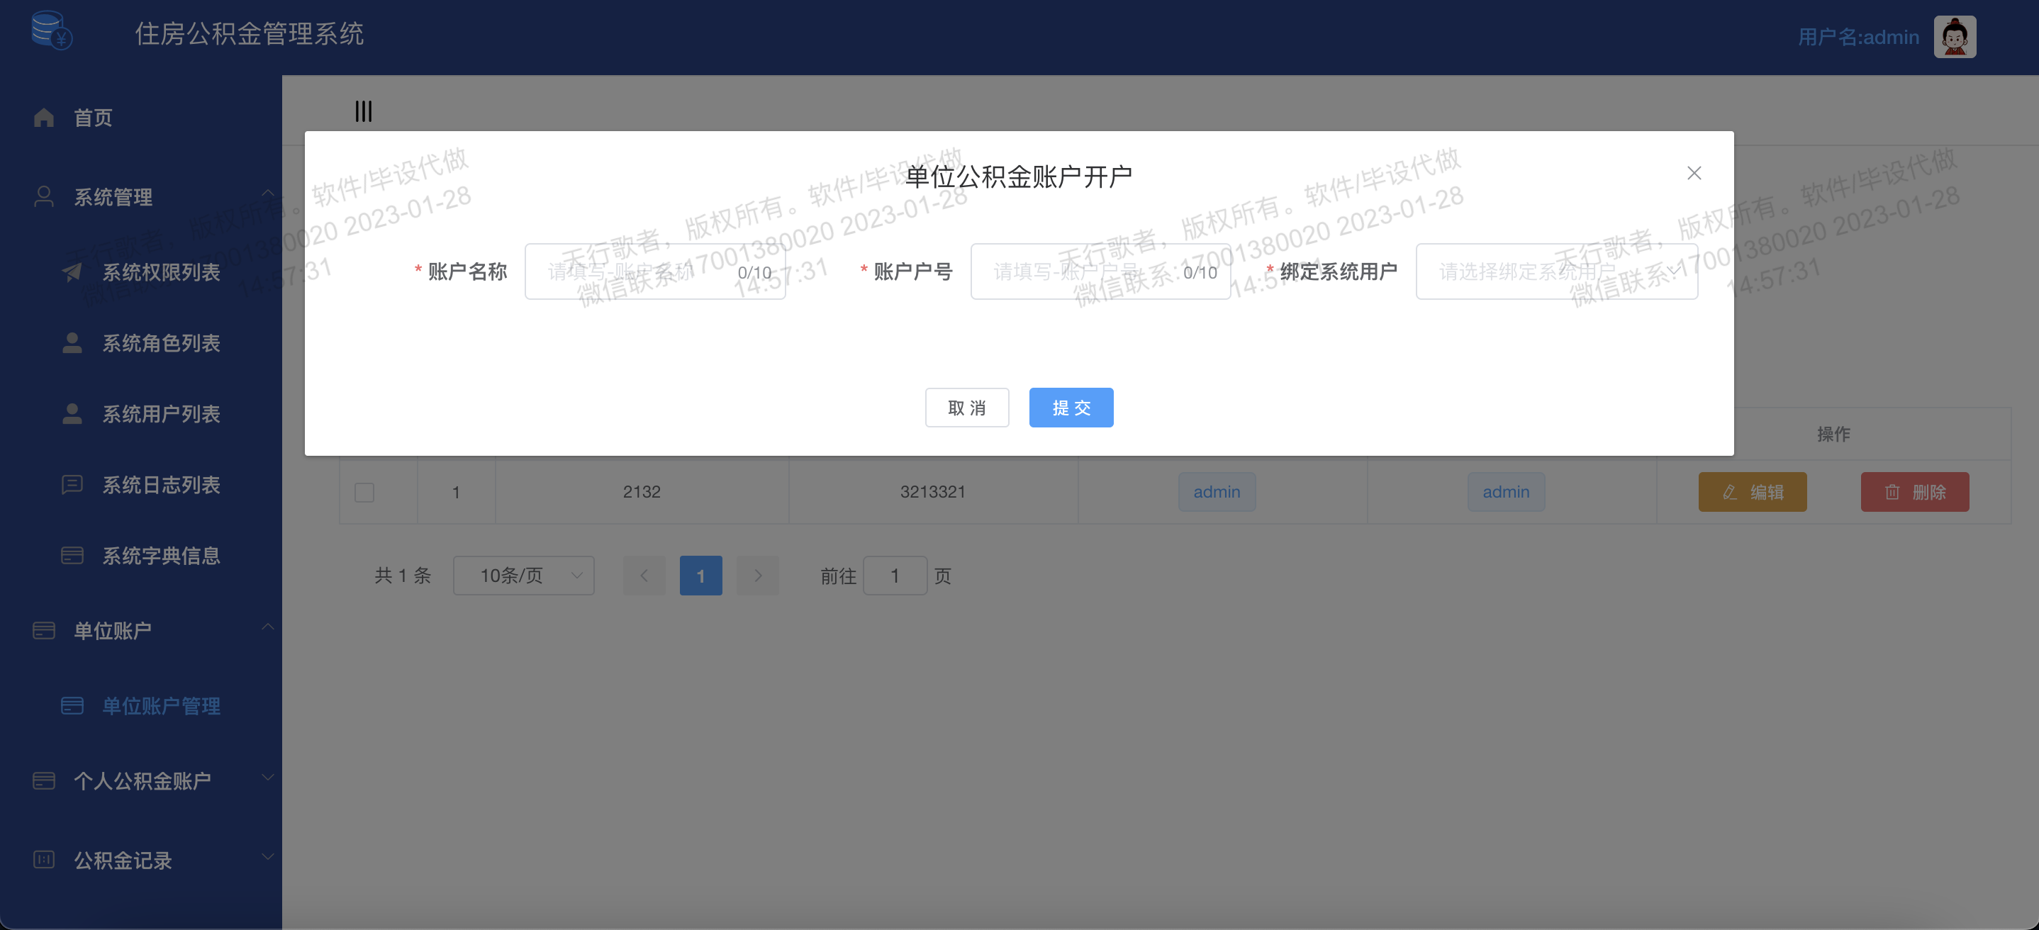The image size is (2039, 930).
Task: Open 系统日志列表 menu item
Action: pyautogui.click(x=141, y=484)
